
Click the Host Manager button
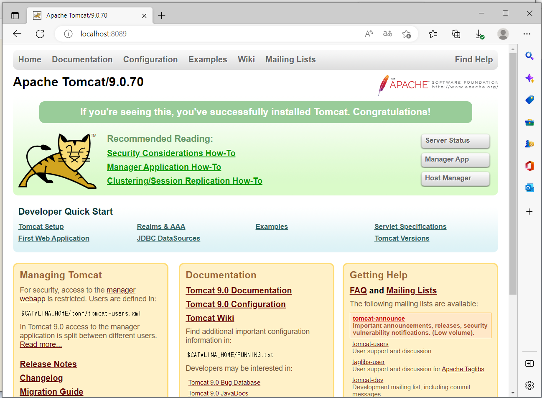click(455, 179)
